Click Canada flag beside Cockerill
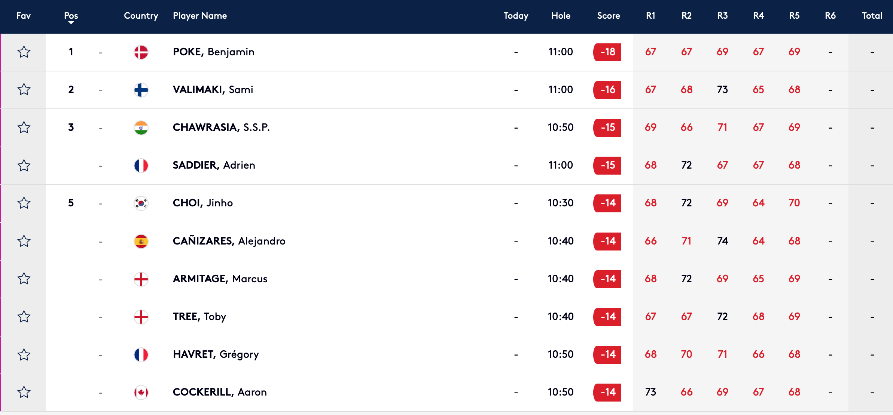Screen dimensions: 893x415 pos(141,392)
